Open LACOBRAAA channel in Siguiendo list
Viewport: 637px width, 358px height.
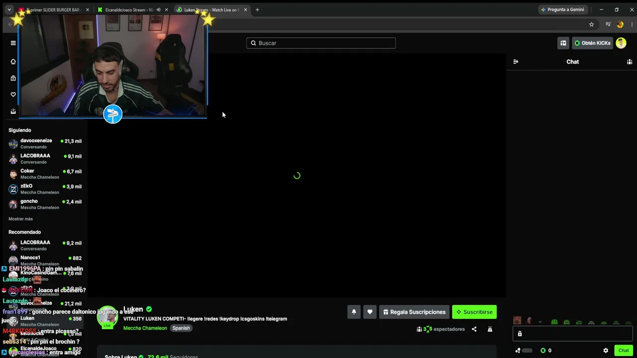(x=45, y=159)
